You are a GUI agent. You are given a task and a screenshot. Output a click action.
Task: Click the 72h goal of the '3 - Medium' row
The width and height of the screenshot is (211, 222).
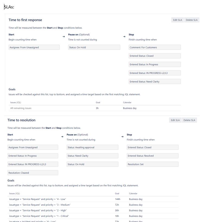point(117,205)
